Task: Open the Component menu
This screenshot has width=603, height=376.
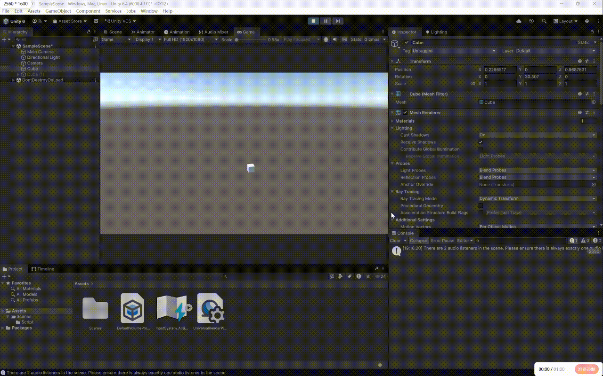Action: click(x=88, y=11)
